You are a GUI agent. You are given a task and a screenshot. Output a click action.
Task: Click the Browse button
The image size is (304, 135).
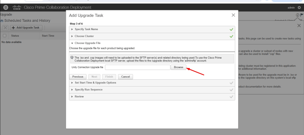pyautogui.click(x=178, y=67)
